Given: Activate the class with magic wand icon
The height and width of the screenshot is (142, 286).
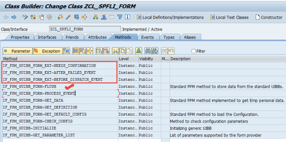Looking at the screenshot, I should [68, 17].
